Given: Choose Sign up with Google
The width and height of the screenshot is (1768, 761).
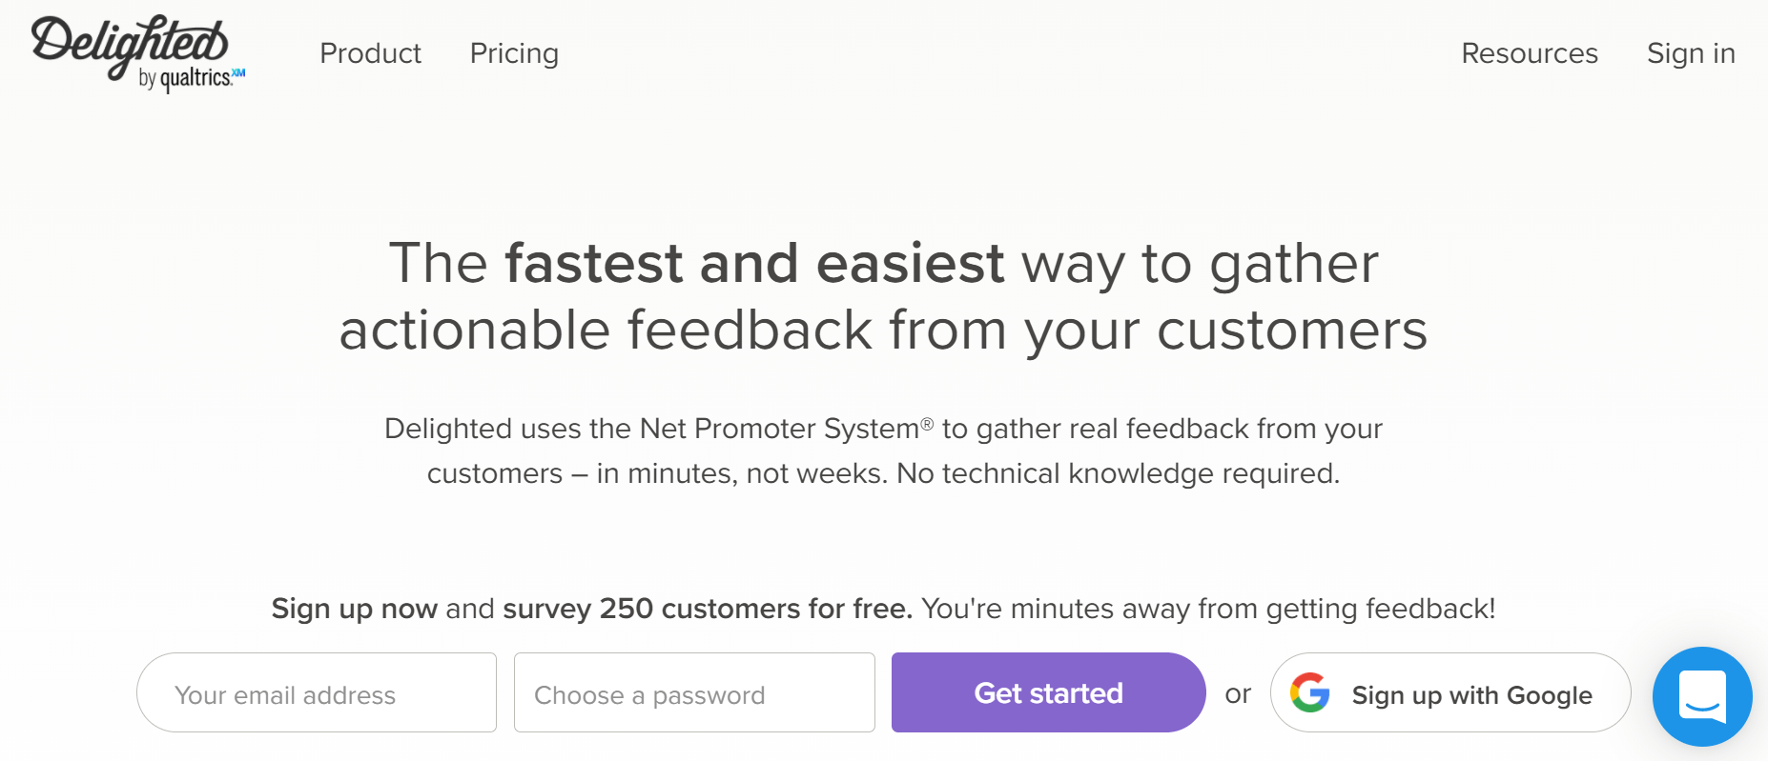Looking at the screenshot, I should click(x=1470, y=695).
